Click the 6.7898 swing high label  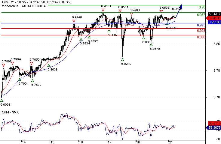coord(7,61)
